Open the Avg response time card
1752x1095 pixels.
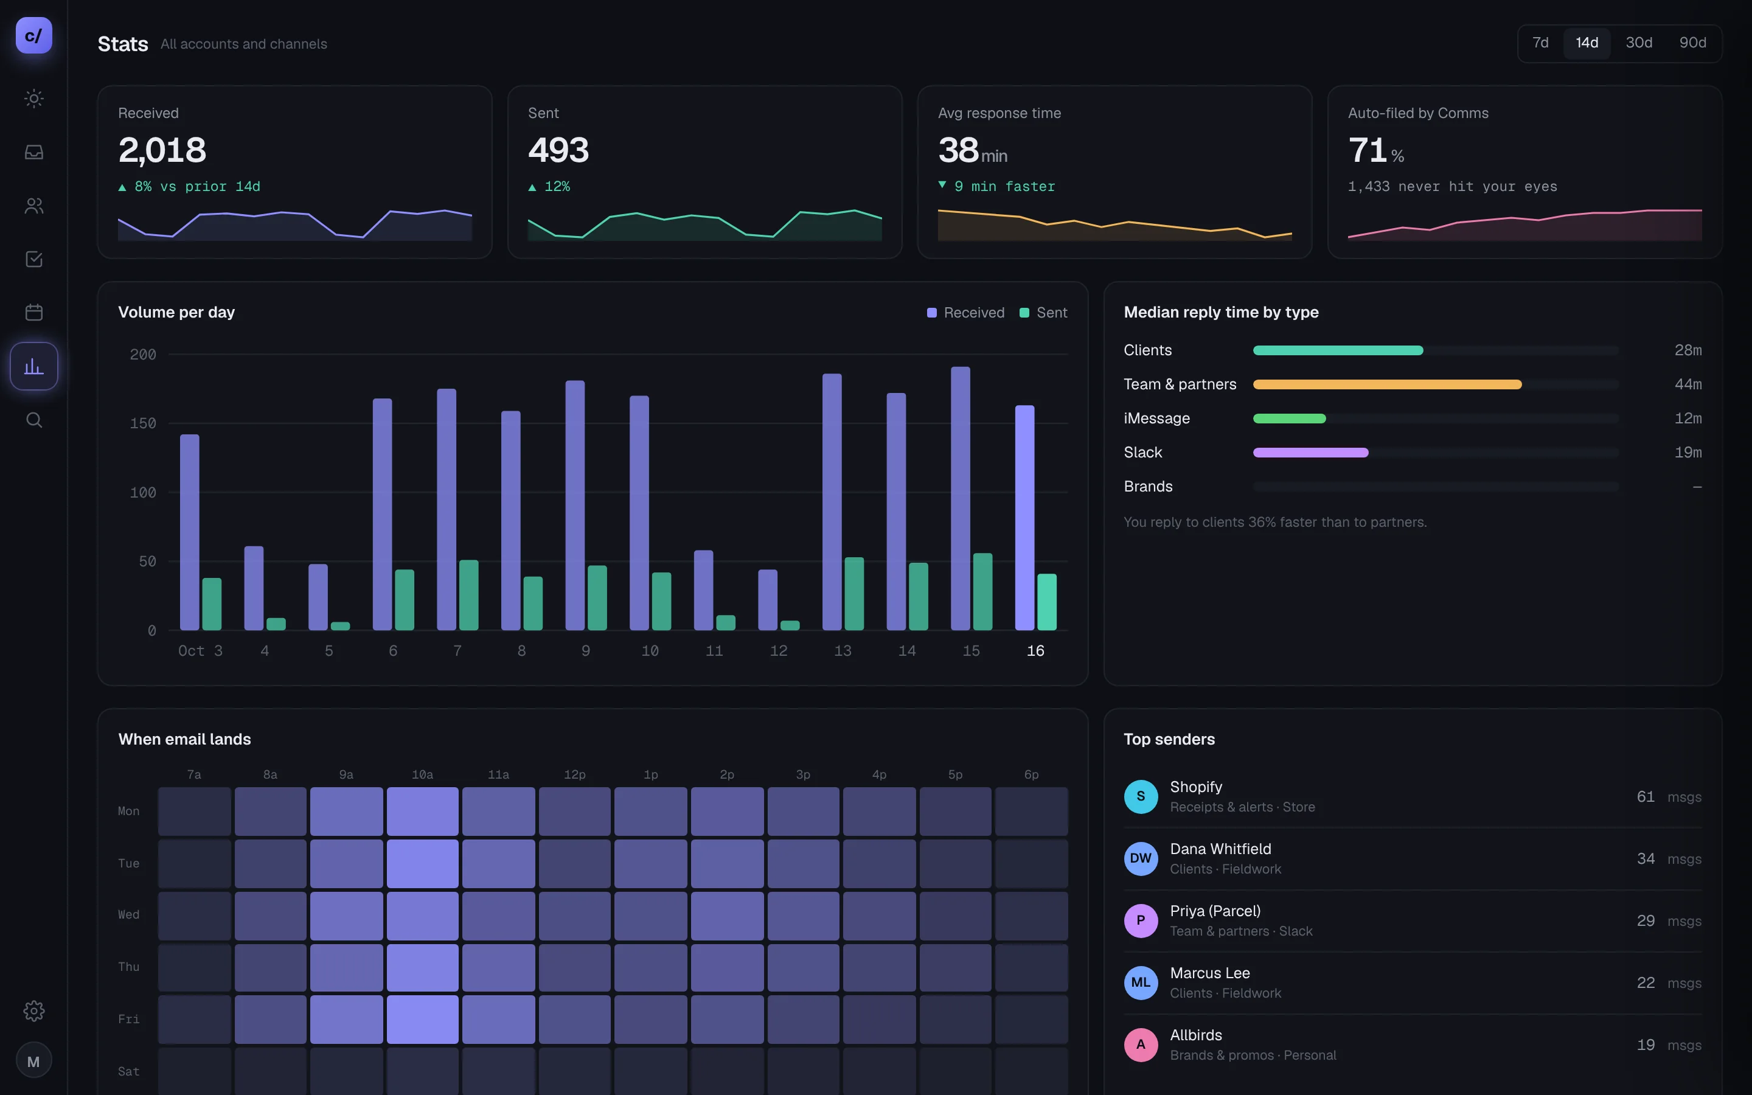tap(1114, 172)
